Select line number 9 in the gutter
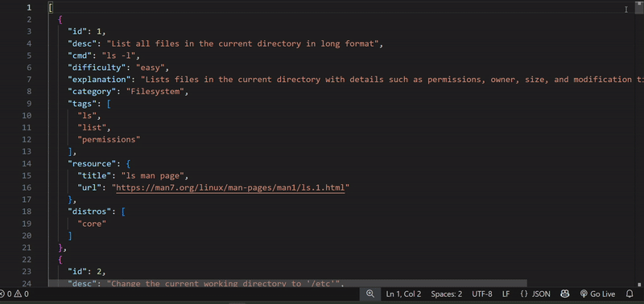The image size is (644, 304). tap(29, 104)
